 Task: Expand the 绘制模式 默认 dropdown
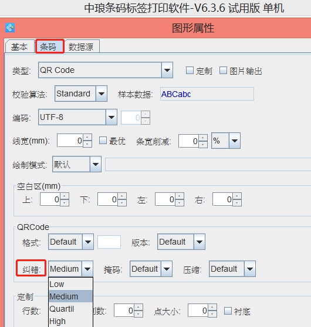[77, 164]
